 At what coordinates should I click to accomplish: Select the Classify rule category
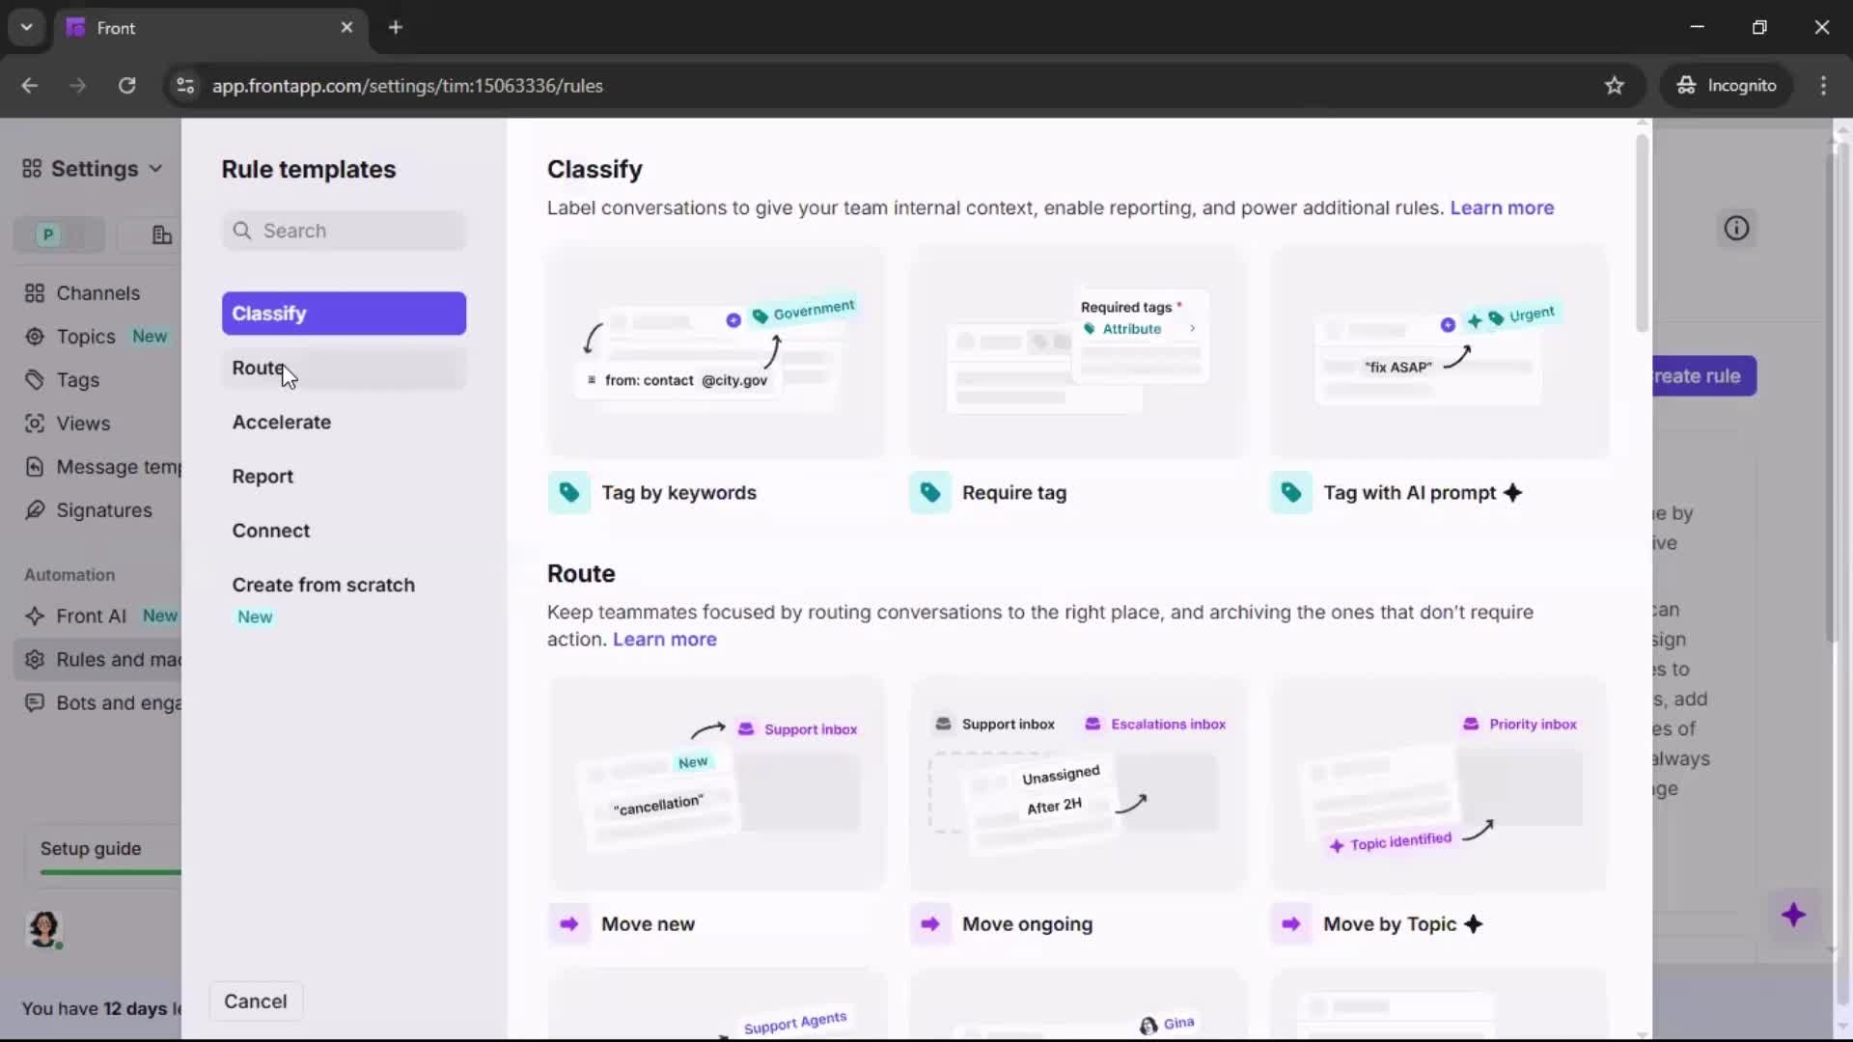click(x=270, y=313)
